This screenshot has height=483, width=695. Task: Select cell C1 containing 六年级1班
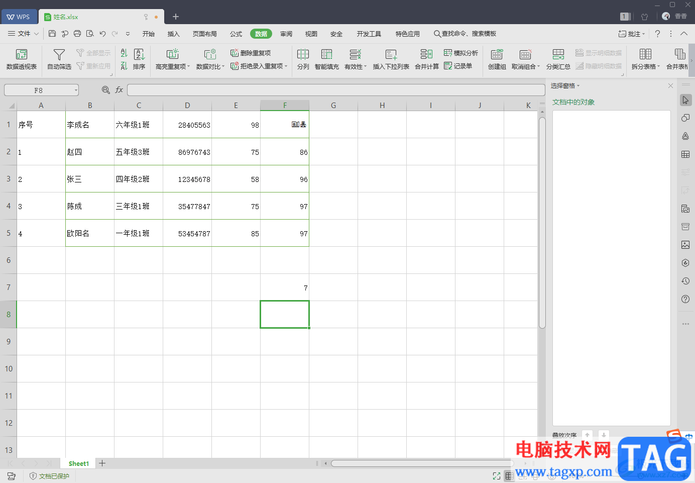pos(139,125)
